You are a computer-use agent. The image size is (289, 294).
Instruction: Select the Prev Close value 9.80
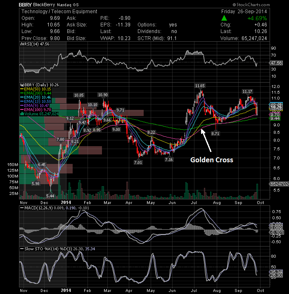(55, 38)
